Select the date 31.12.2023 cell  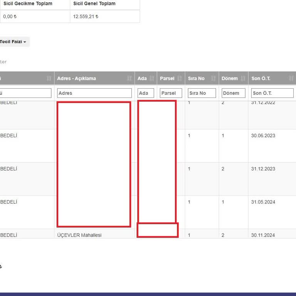coord(263,169)
